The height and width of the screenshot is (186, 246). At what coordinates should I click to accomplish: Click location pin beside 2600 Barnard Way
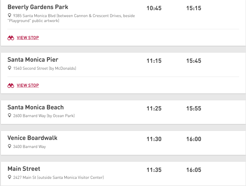point(9,115)
